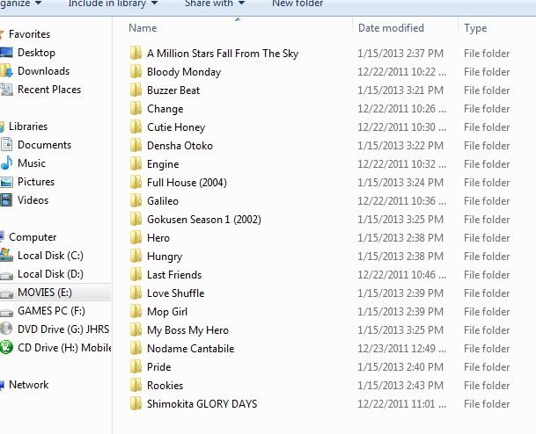The width and height of the screenshot is (536, 434).
Task: Click date '12/23/2011 12:49' cell
Action: pyautogui.click(x=401, y=349)
